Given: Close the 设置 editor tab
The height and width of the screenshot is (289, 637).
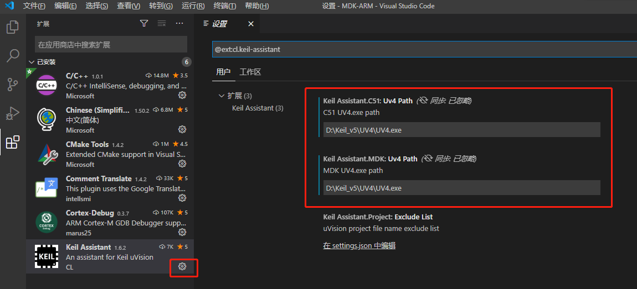Looking at the screenshot, I should click(251, 24).
